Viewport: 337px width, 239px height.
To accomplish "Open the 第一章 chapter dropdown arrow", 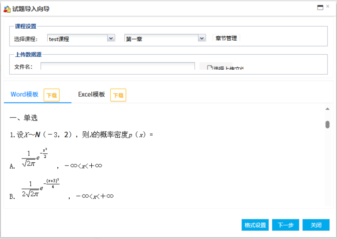I will (202, 38).
